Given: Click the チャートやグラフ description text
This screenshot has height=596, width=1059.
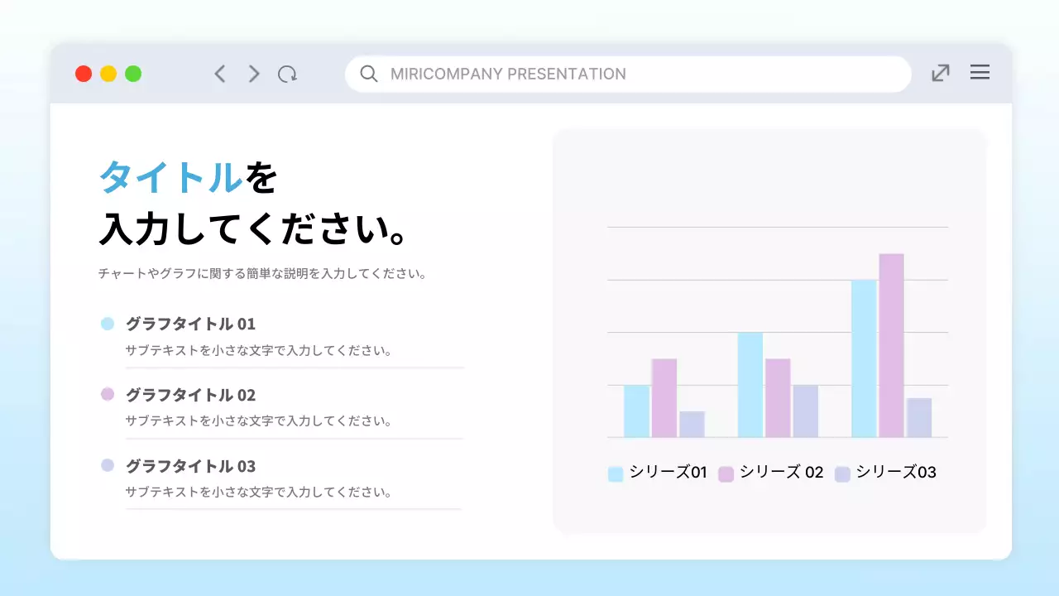Looking at the screenshot, I should [x=262, y=273].
